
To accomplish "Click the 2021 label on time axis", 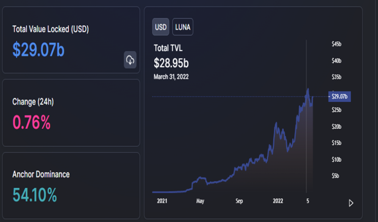I will point(162,201).
